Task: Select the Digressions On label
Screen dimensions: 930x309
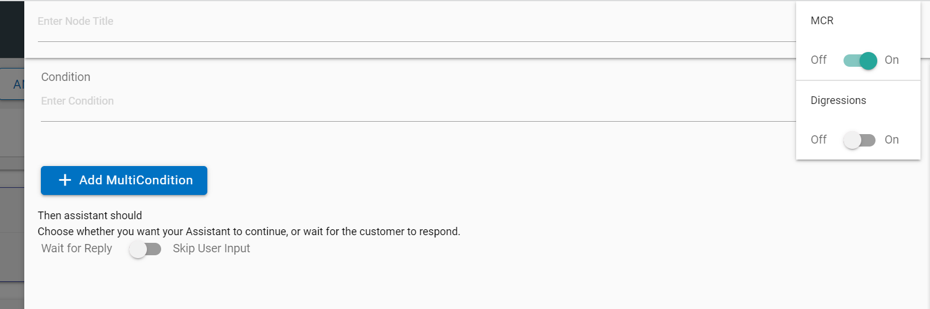Action: (x=891, y=140)
